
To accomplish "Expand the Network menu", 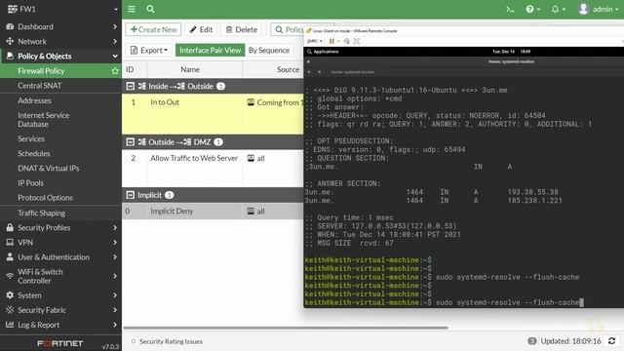I will click(60, 41).
